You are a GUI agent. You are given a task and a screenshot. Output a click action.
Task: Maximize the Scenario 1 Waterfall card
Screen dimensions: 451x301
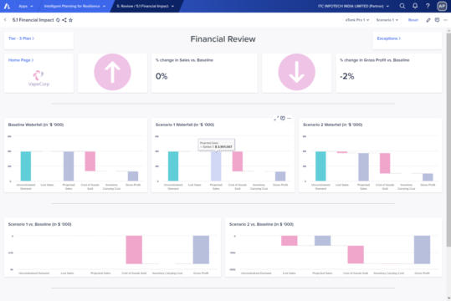(276, 118)
